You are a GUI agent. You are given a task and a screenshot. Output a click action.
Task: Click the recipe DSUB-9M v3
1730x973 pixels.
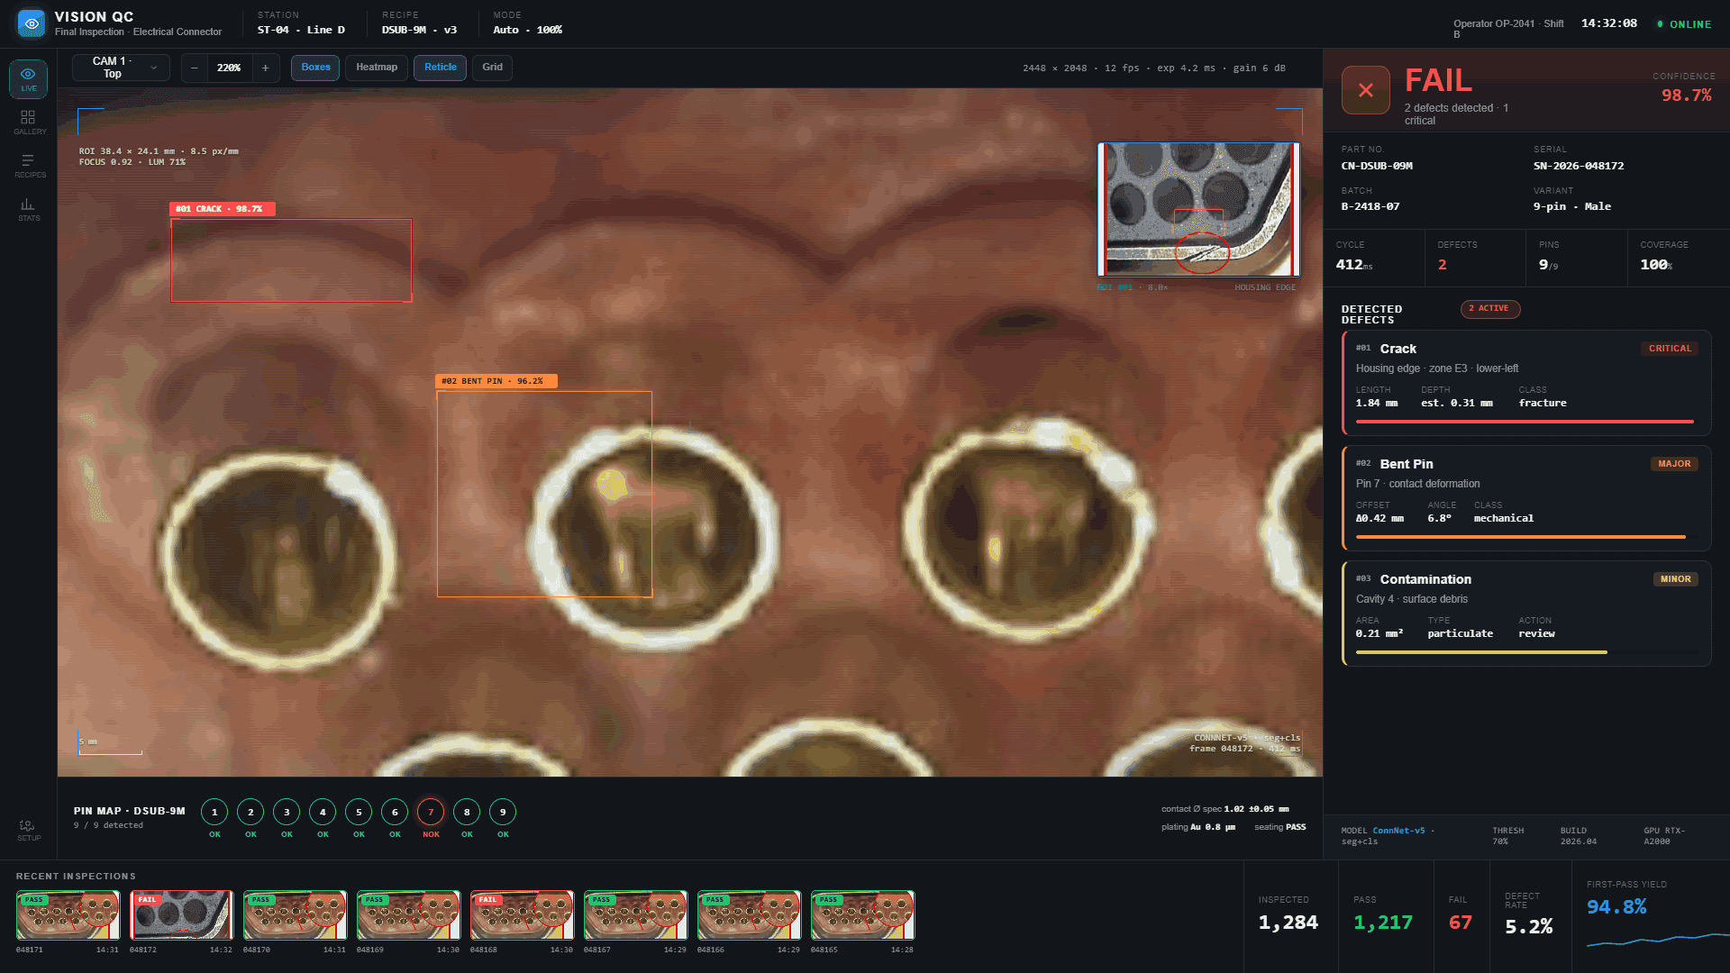tap(419, 30)
